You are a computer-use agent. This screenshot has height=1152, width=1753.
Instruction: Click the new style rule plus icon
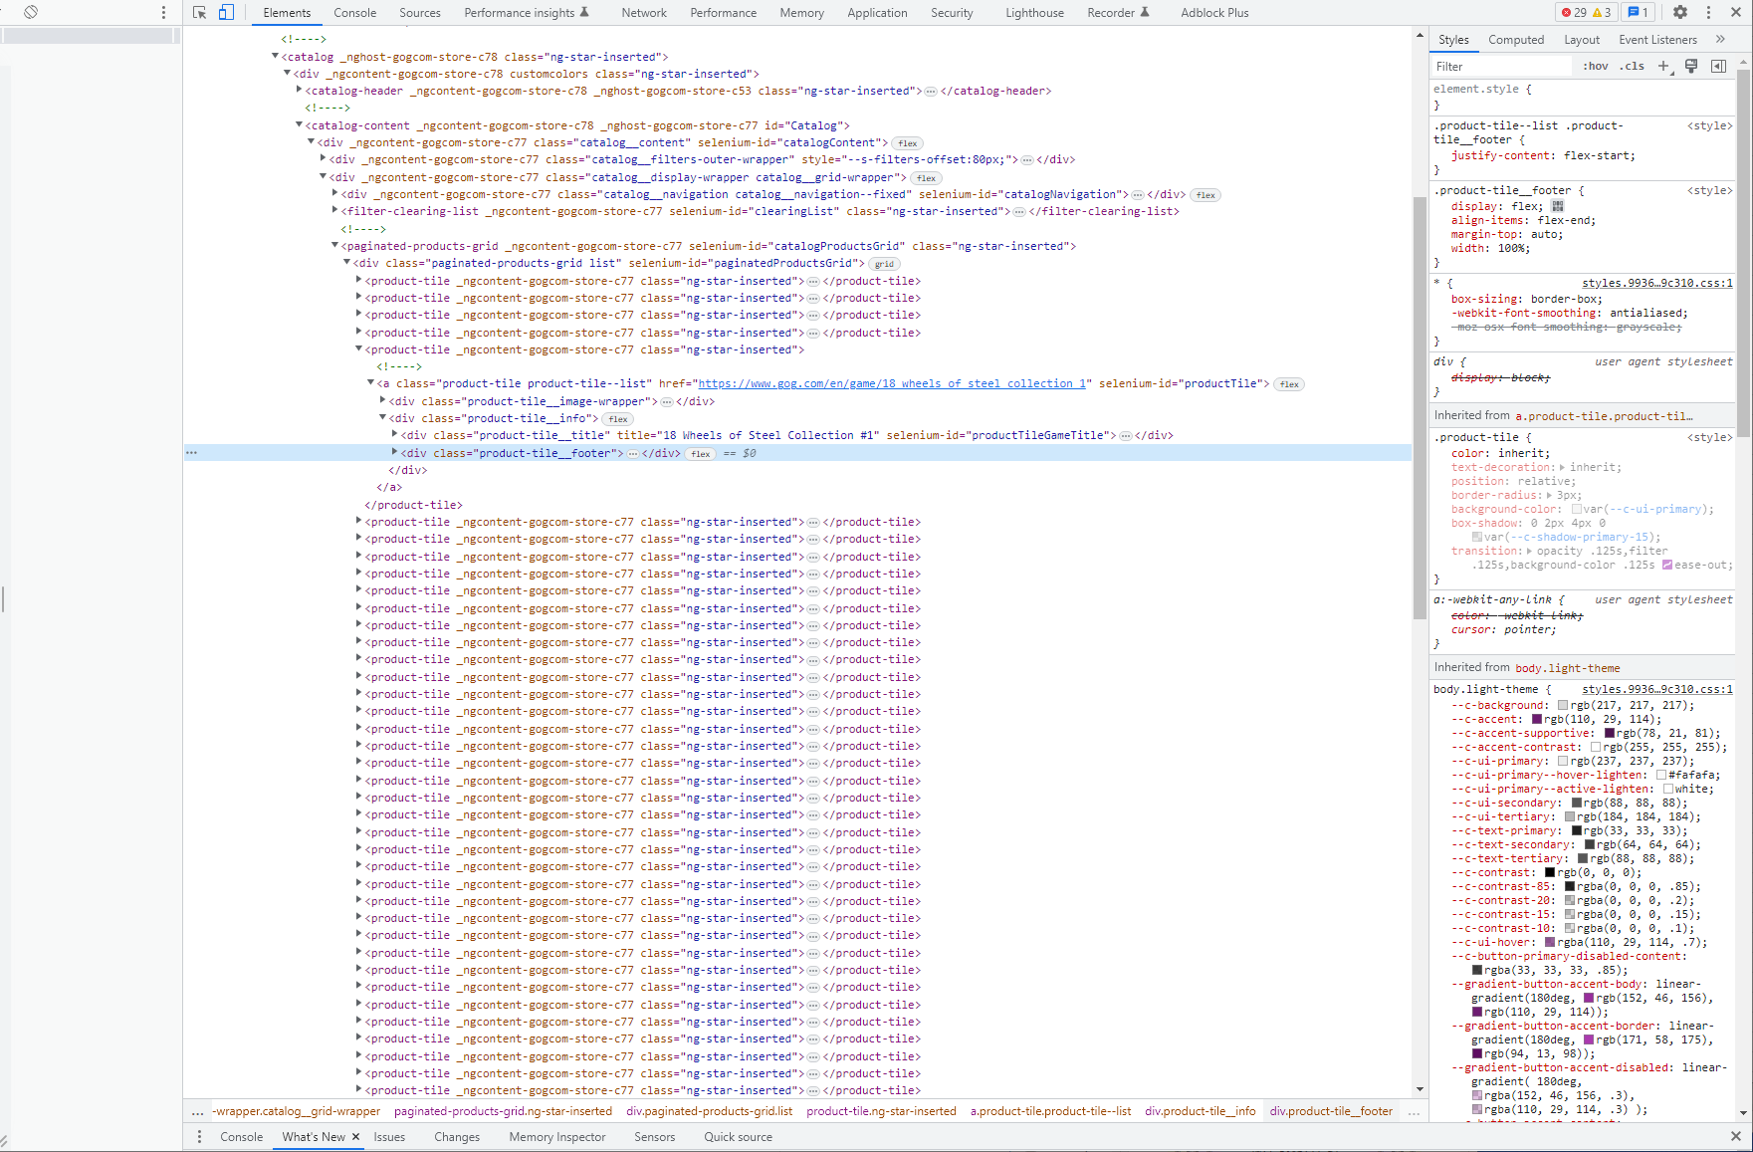(x=1663, y=66)
